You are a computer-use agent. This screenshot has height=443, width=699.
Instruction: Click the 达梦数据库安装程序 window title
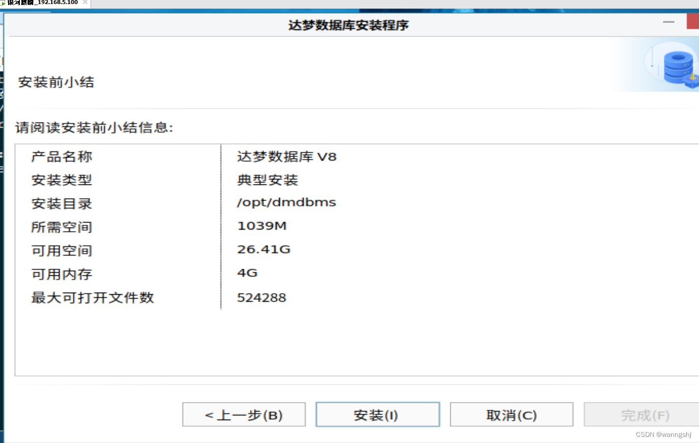coord(348,25)
